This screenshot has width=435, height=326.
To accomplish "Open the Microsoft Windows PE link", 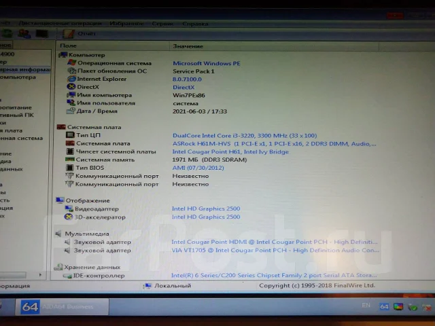I will coord(207,63).
